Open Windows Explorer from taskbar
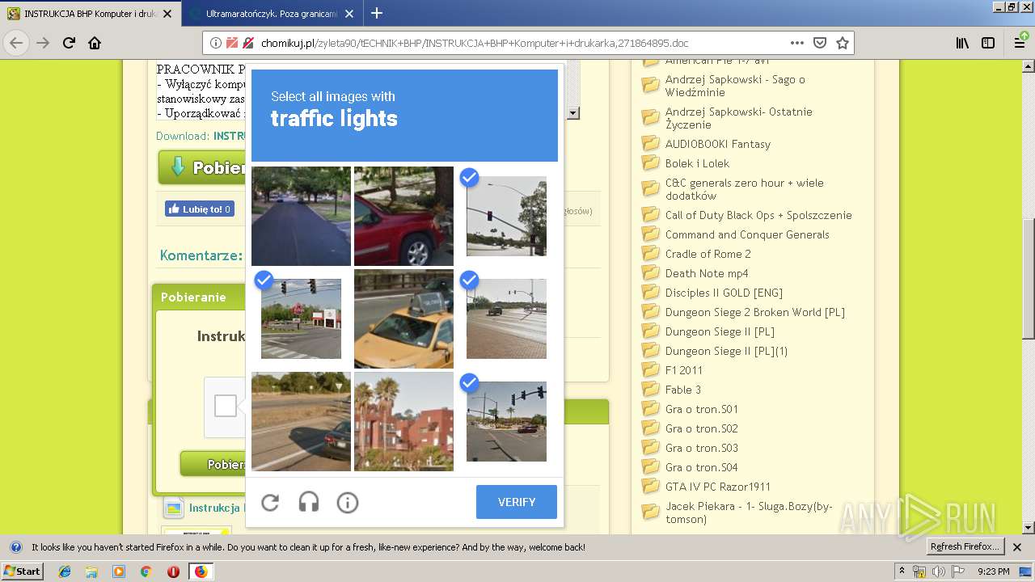Image resolution: width=1035 pixels, height=582 pixels. [x=91, y=571]
